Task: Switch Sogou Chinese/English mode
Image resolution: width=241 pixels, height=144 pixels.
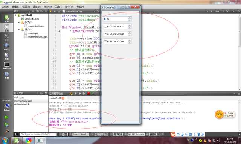Action: point(178,135)
